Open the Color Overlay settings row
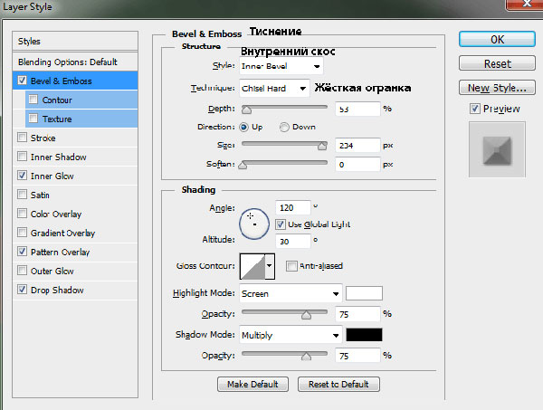Image resolution: width=543 pixels, height=410 pixels. [x=75, y=214]
